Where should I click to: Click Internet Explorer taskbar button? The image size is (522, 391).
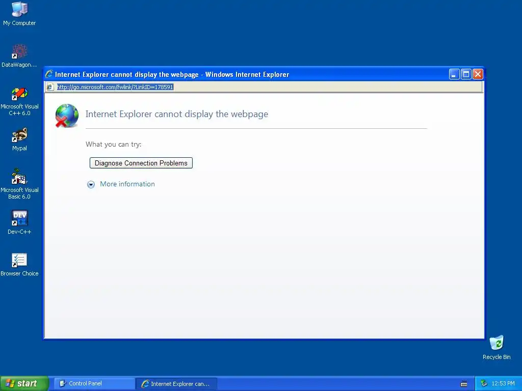[176, 383]
